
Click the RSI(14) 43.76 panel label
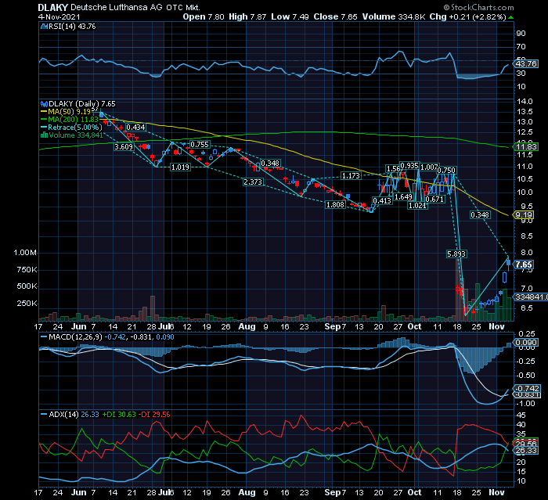(x=72, y=26)
